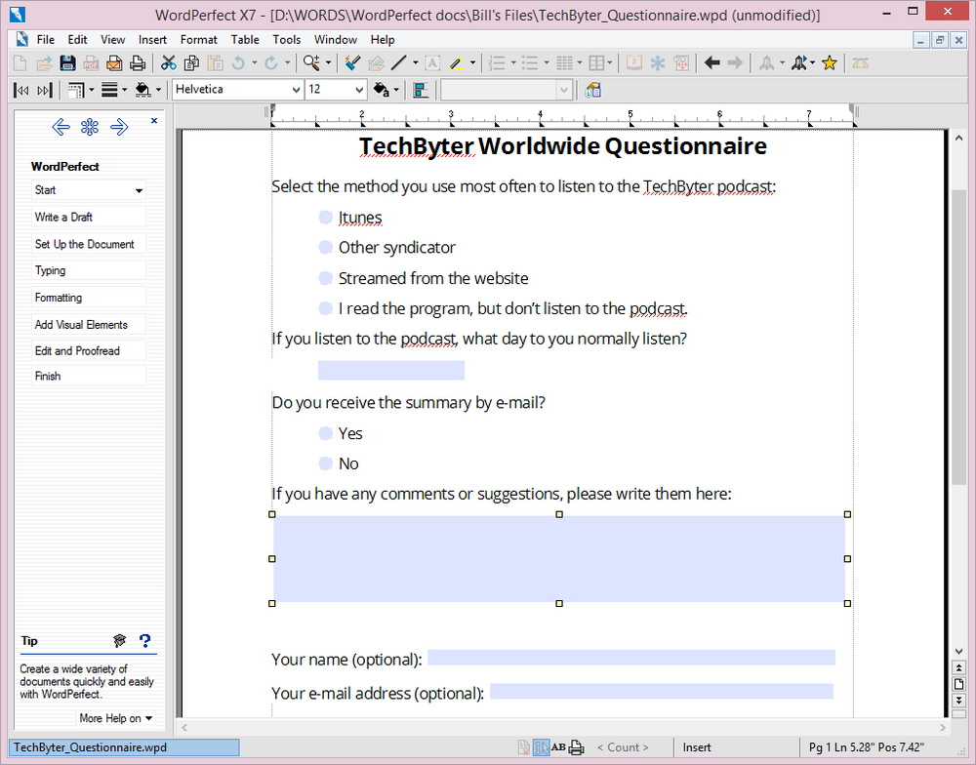Viewport: 976px width, 765px height.
Task: Select Streamed from the website radio button
Action: point(326,278)
